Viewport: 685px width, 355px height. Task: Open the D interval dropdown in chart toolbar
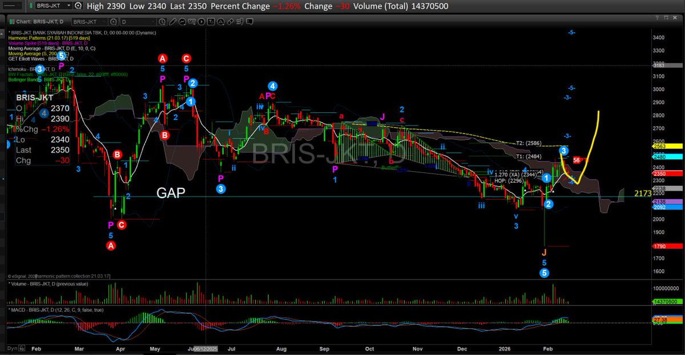click(x=154, y=21)
